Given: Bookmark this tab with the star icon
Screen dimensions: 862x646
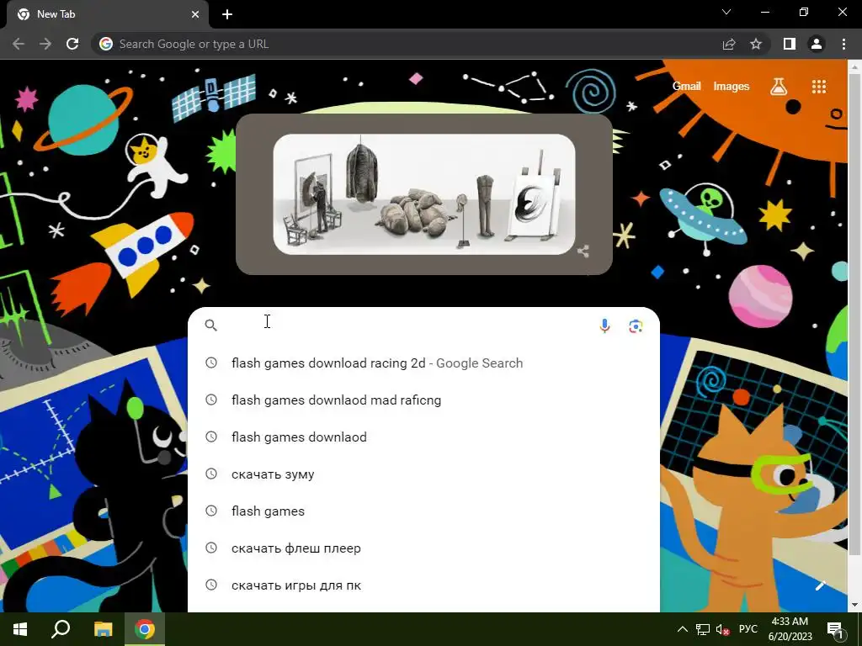Looking at the screenshot, I should pyautogui.click(x=756, y=44).
